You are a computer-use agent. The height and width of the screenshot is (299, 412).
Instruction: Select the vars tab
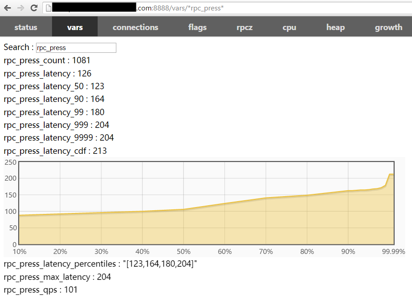(75, 27)
